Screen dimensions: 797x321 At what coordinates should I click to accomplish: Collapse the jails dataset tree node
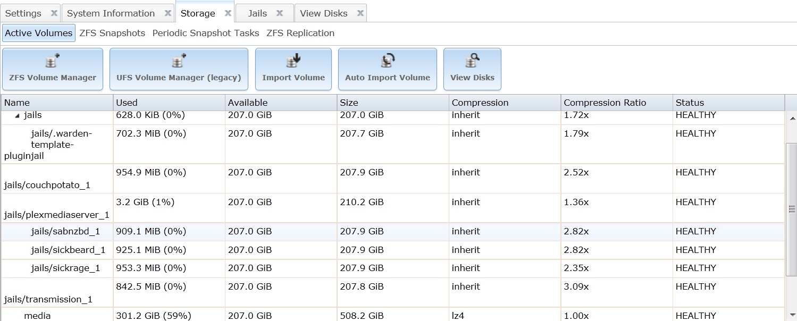pos(16,115)
